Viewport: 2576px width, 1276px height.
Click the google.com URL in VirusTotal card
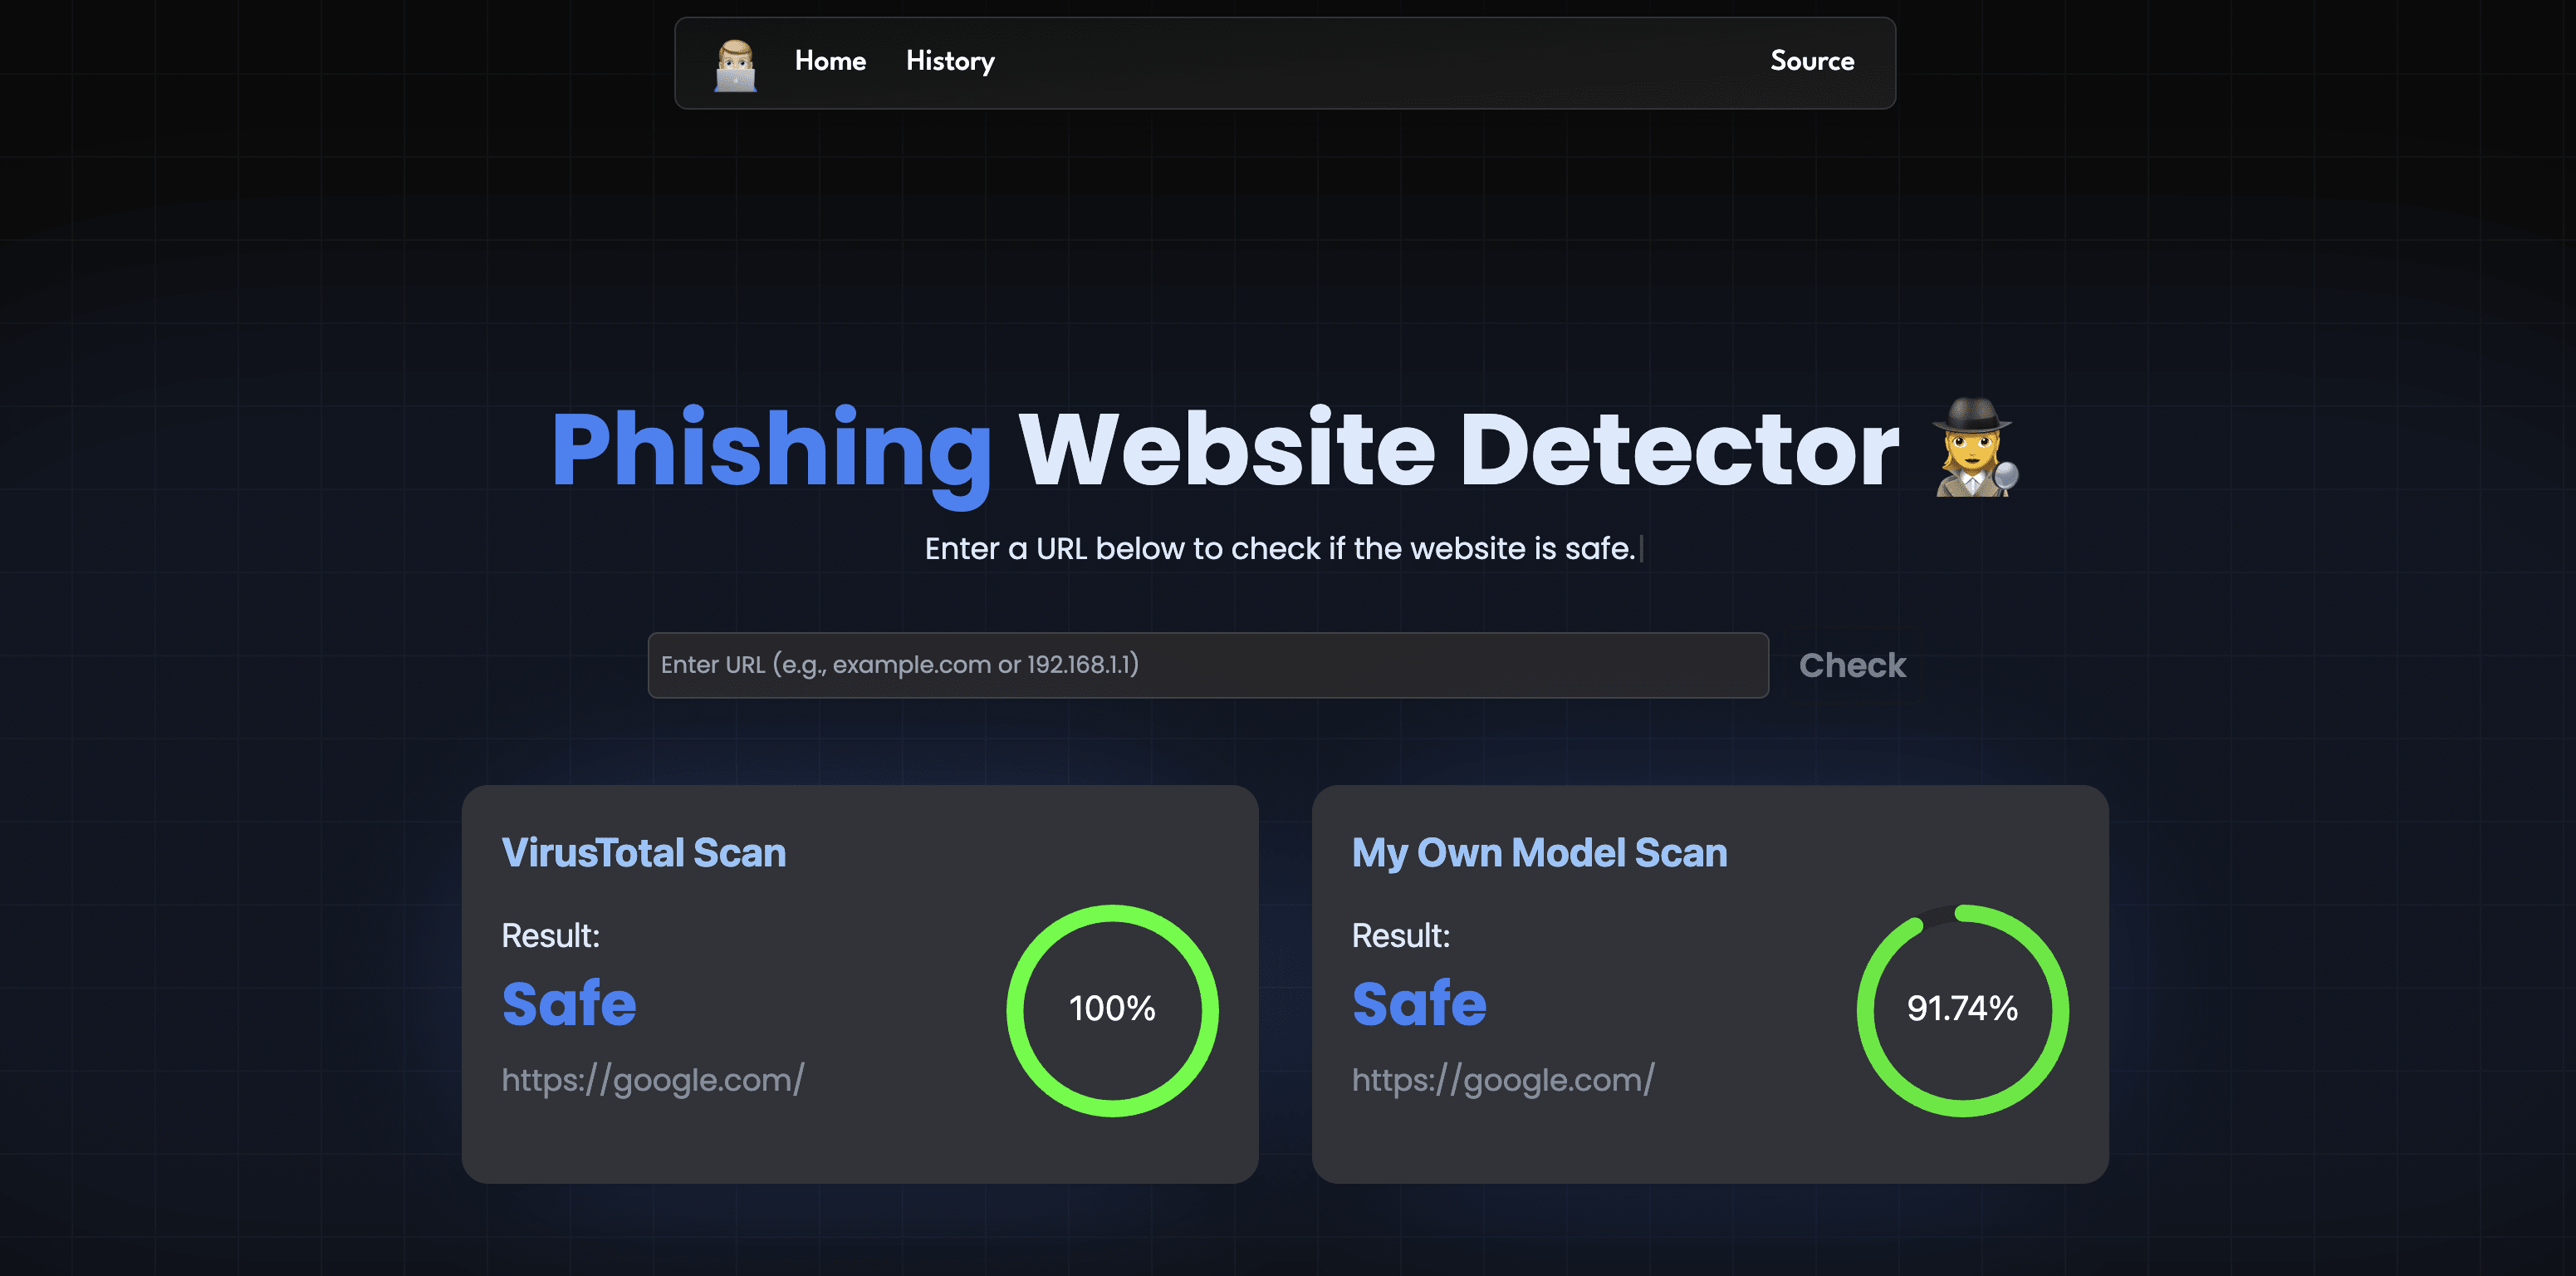[x=653, y=1080]
